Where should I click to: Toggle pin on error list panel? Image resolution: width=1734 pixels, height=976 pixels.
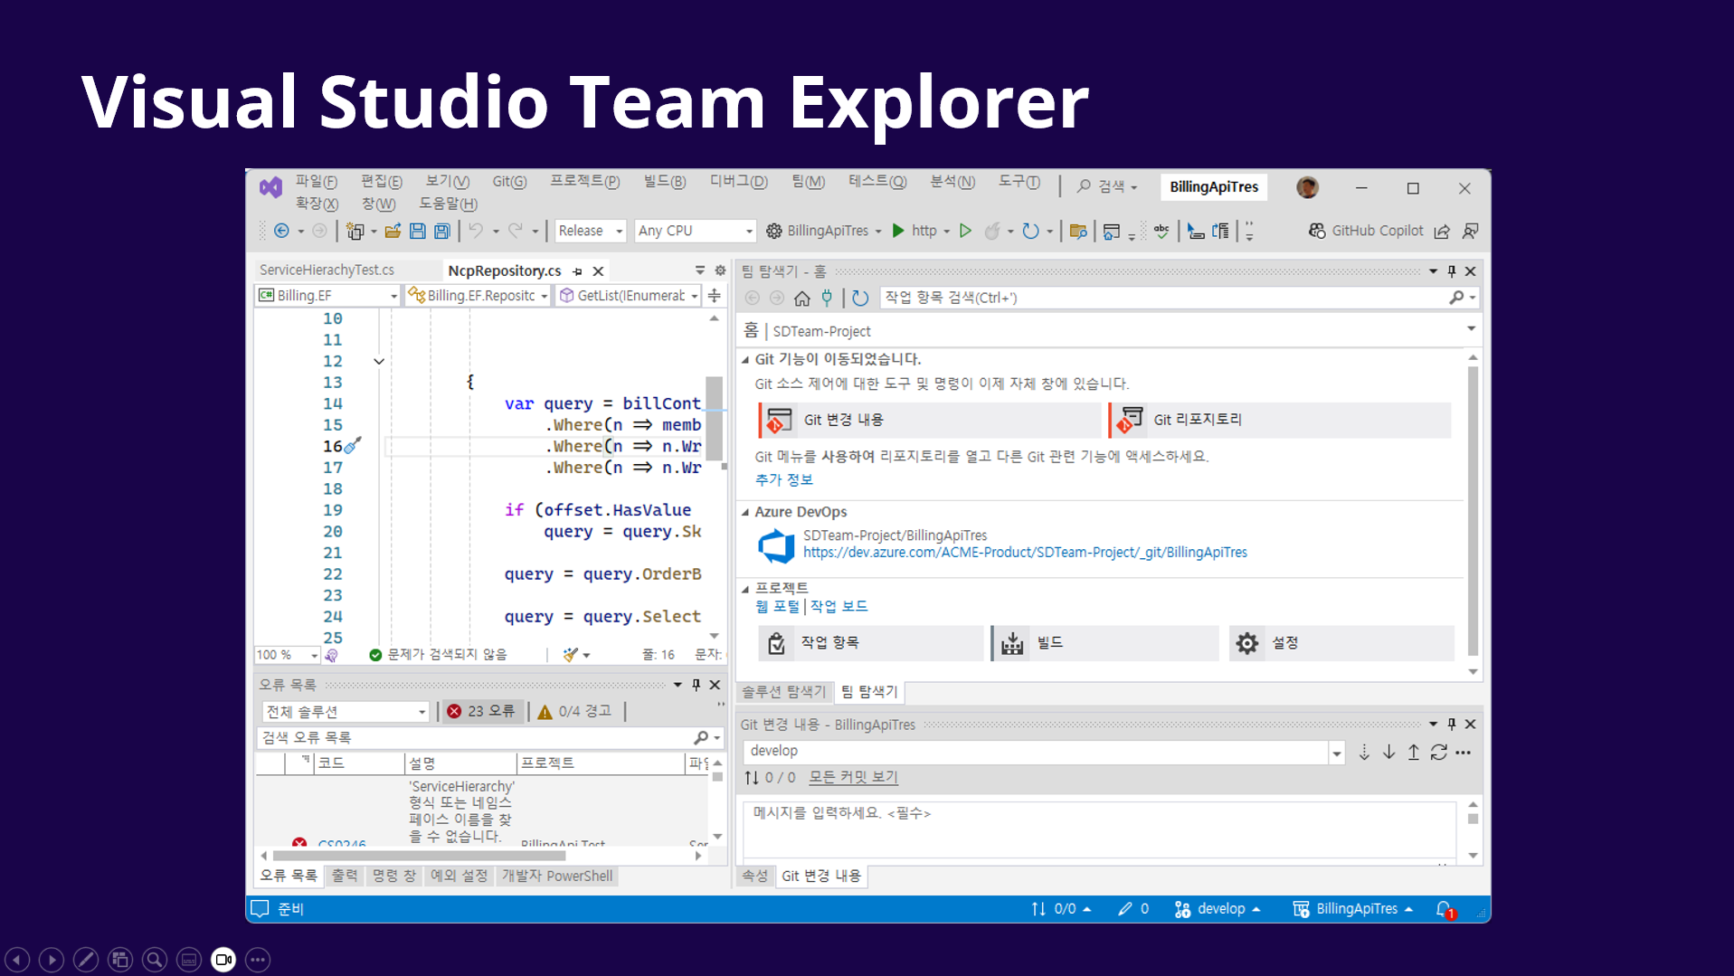pyautogui.click(x=696, y=685)
